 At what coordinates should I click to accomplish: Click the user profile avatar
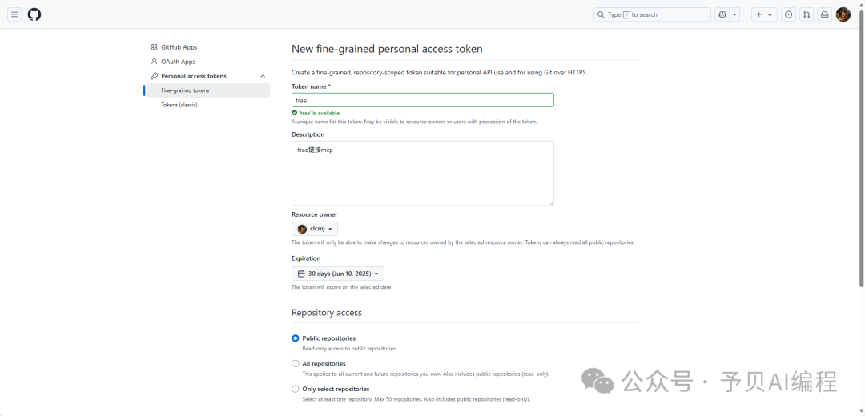coord(843,14)
